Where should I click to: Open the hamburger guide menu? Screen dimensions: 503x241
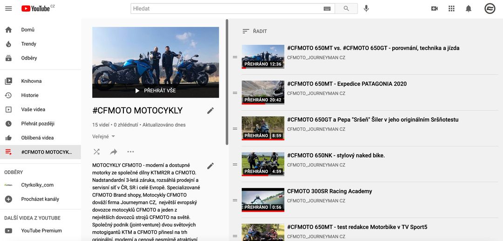coord(9,9)
